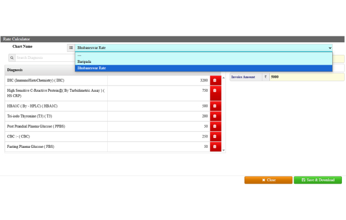Click Save & Download button
Image resolution: width=346 pixels, height=220 pixels.
[x=318, y=180]
